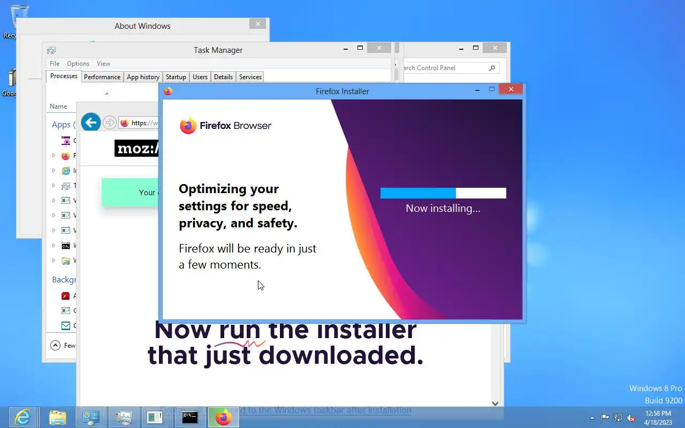The width and height of the screenshot is (685, 428).
Task: Collapse Task Manager with Fewer details
Action: [63, 345]
